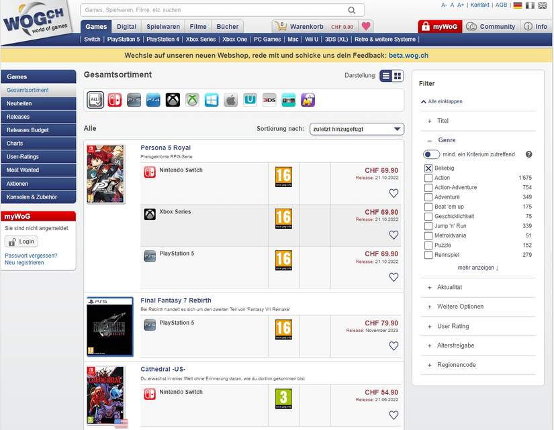The height and width of the screenshot is (430, 554).
Task: Select the Apple Mac platform icon
Action: pyautogui.click(x=231, y=100)
